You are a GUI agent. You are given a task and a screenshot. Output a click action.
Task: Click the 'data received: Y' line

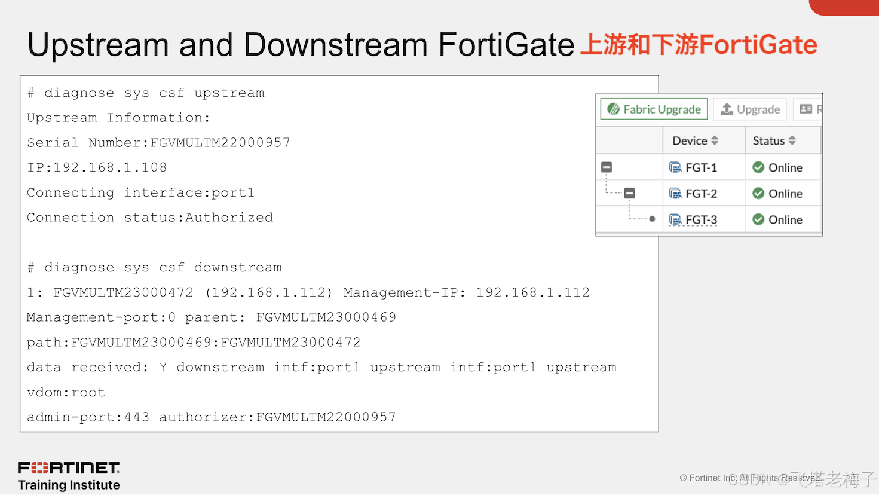click(x=321, y=367)
